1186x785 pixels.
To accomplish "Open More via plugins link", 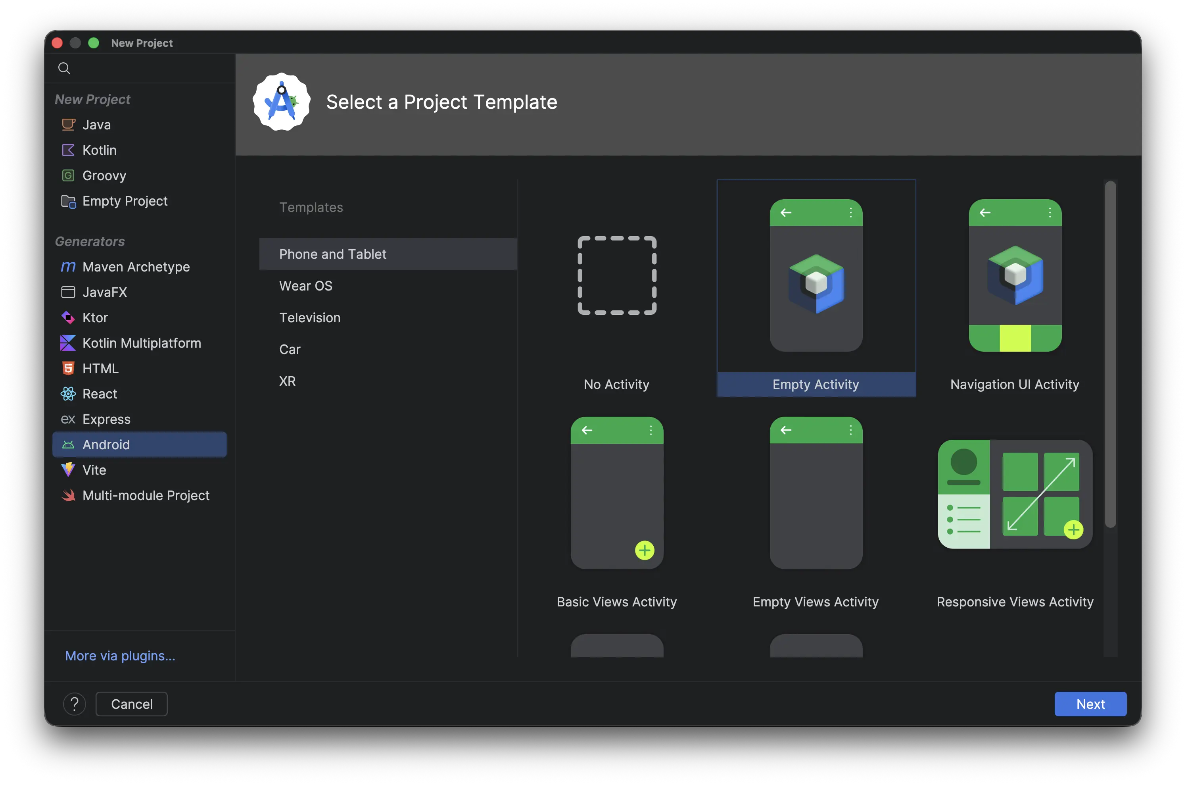I will (x=120, y=656).
